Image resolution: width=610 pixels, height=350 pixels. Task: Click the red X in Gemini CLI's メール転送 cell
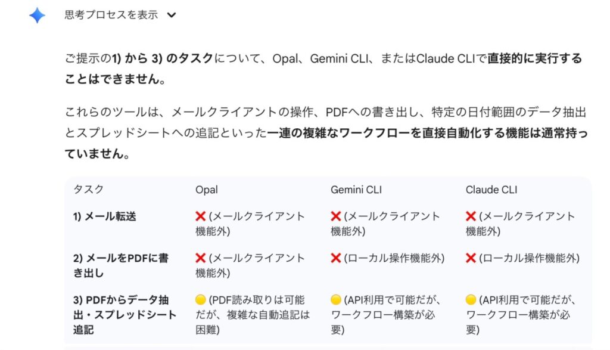click(336, 216)
